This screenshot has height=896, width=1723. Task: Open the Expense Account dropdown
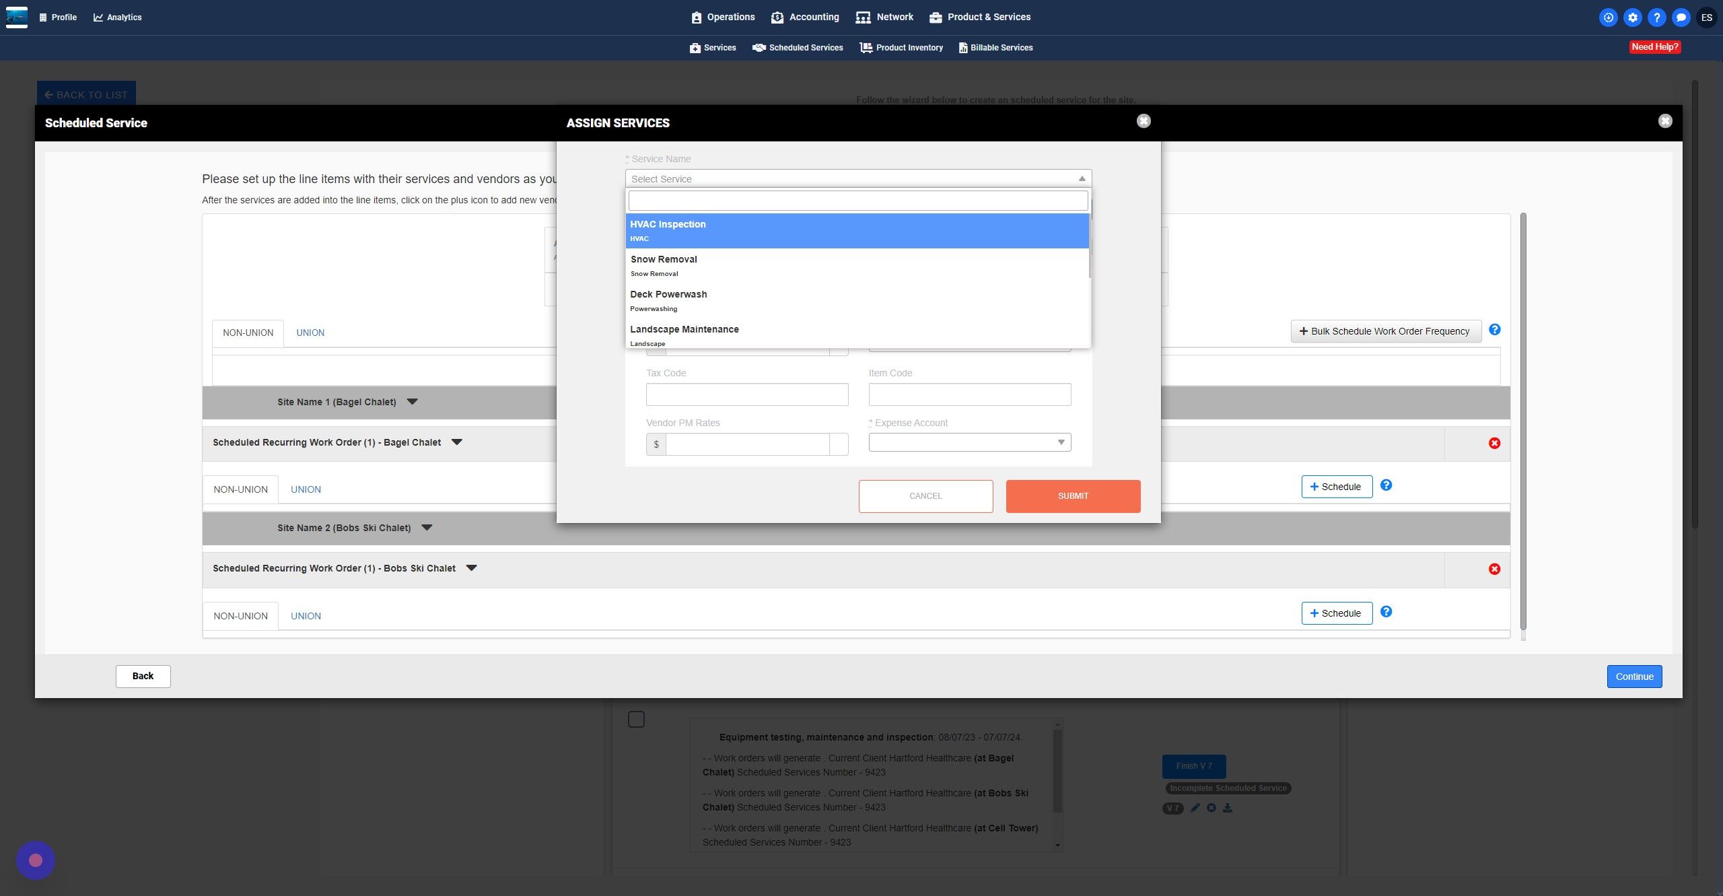point(969,442)
